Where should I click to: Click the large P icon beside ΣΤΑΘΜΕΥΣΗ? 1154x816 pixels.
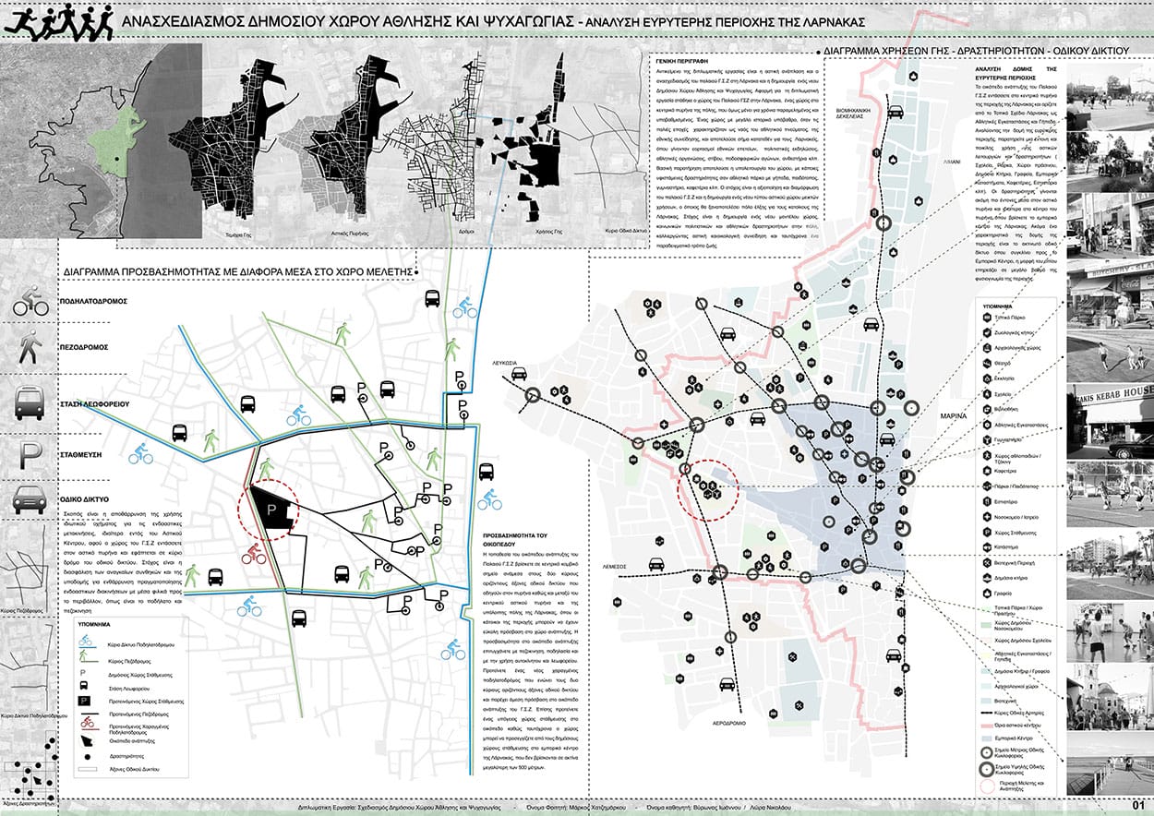(30, 455)
